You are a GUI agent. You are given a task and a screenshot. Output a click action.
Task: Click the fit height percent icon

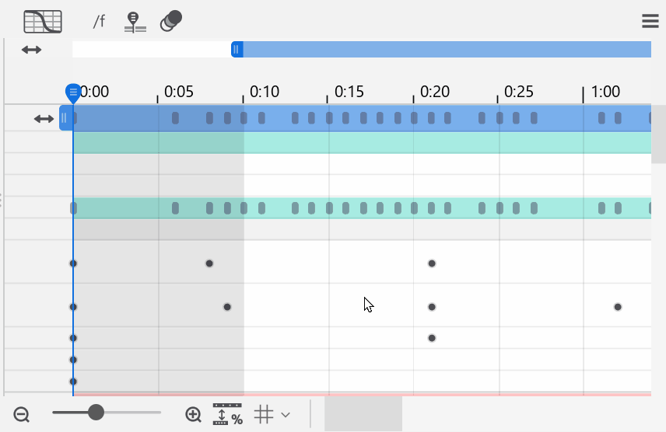(227, 414)
